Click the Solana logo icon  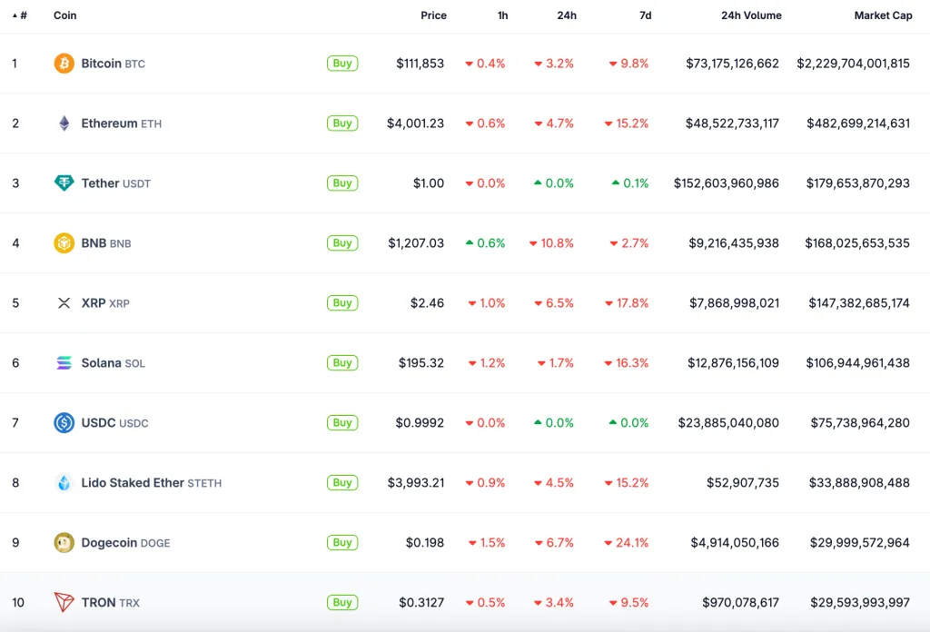(64, 363)
